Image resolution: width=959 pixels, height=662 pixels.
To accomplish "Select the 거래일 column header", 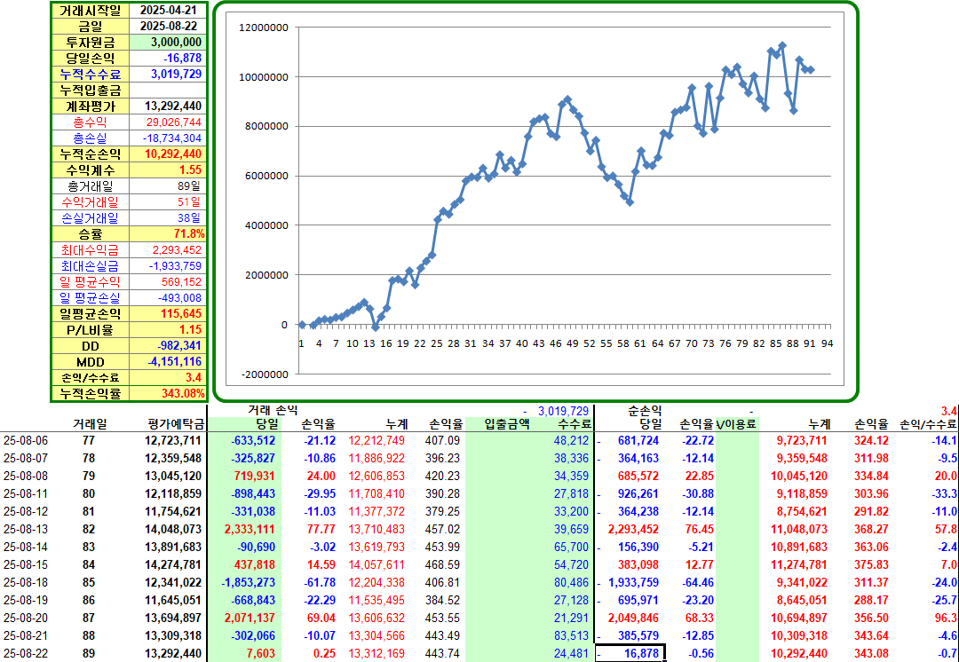I will click(90, 424).
